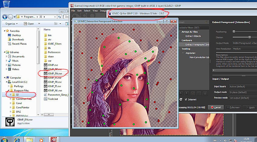The image size is (257, 142).
Task: Click the remove fave icon in G'MIC
Action: 187,93
